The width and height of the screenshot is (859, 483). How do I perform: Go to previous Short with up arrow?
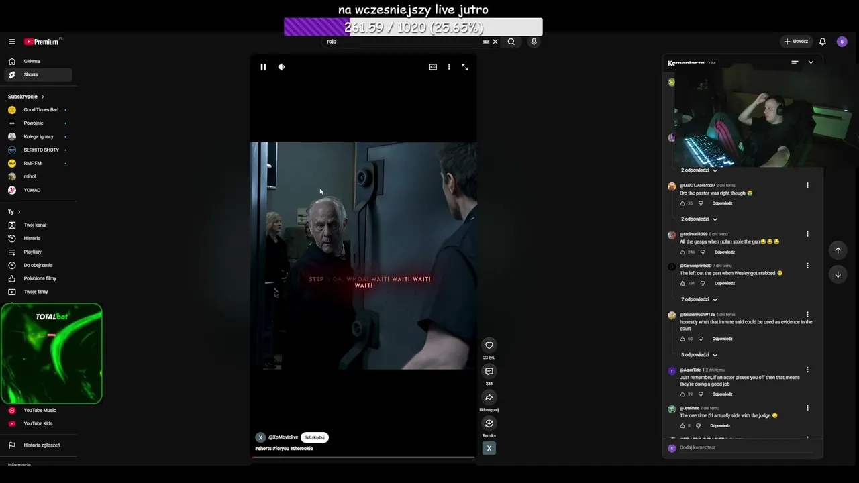point(838,250)
